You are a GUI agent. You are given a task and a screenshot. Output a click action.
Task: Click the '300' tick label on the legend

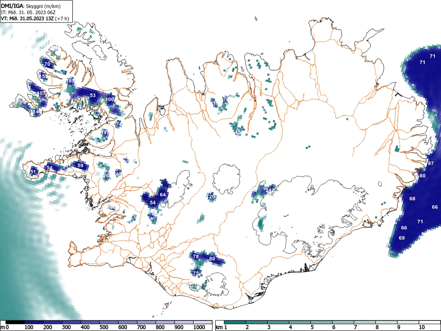66,327
